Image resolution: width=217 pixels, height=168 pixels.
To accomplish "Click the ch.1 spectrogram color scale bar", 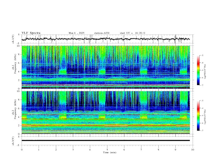I will pos(198,70).
